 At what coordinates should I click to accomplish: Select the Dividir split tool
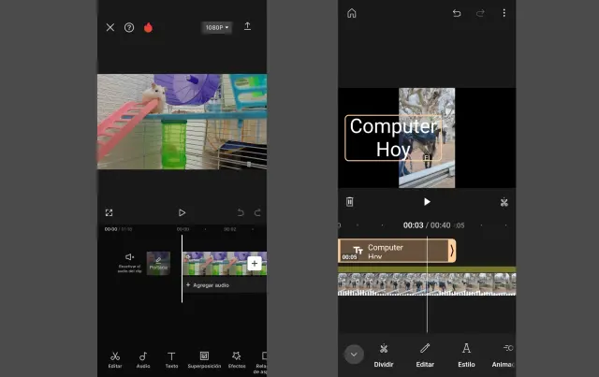coord(384,355)
